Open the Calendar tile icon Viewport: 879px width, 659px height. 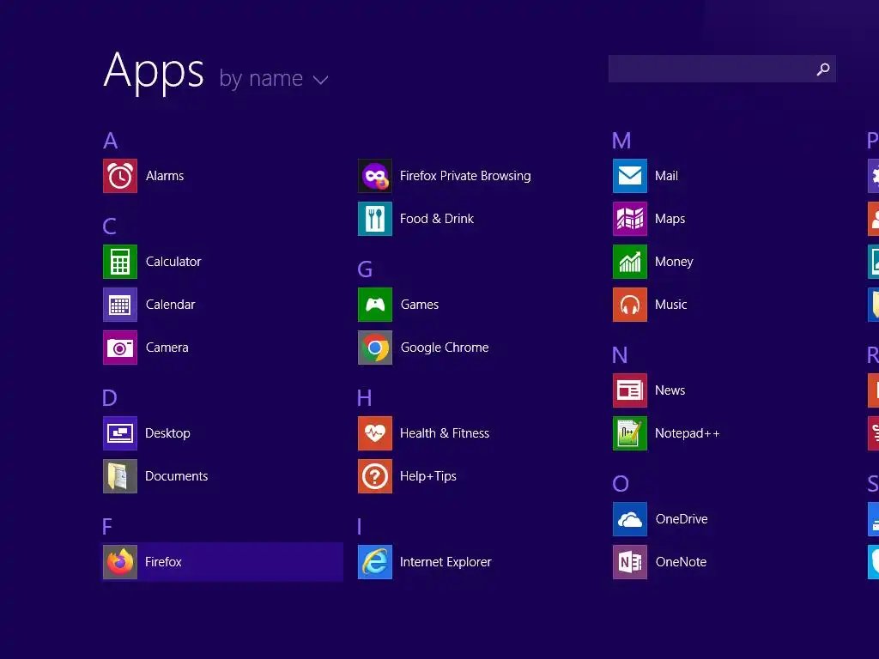click(120, 305)
